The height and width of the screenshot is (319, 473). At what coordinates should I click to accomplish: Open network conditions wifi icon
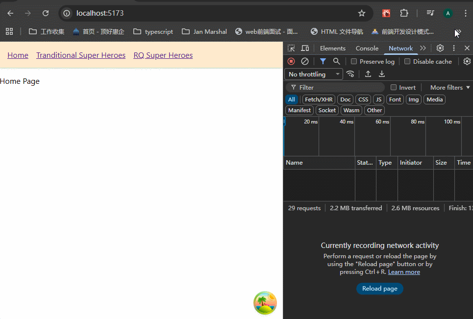[350, 74]
